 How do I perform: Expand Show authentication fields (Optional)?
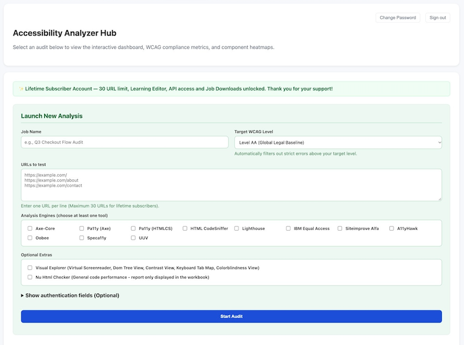[70, 295]
